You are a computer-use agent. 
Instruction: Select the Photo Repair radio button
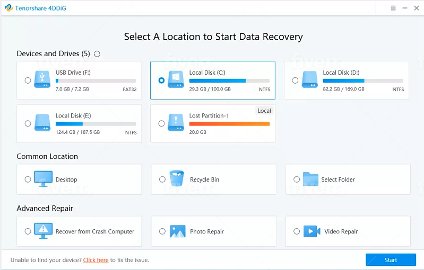pyautogui.click(x=162, y=231)
